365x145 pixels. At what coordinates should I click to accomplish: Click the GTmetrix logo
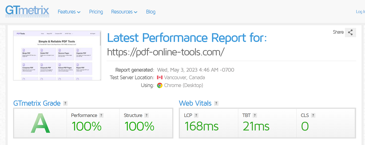coord(27,11)
